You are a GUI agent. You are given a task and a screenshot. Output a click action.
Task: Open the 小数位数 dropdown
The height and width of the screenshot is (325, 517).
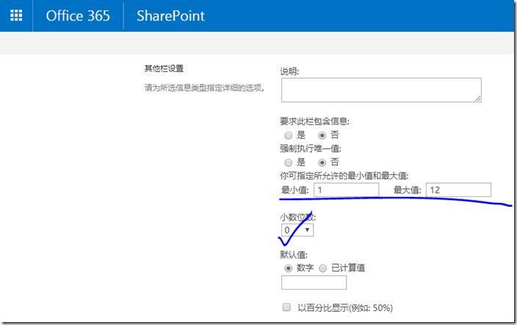pos(297,230)
